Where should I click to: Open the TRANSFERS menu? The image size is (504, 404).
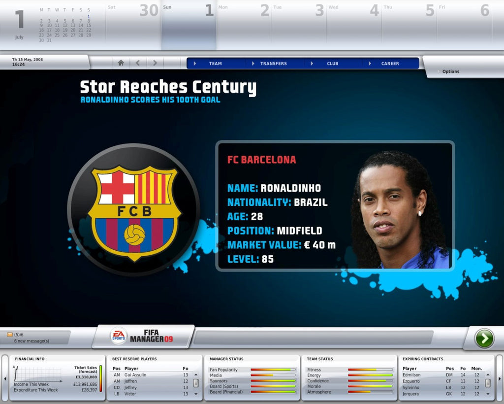pyautogui.click(x=273, y=64)
